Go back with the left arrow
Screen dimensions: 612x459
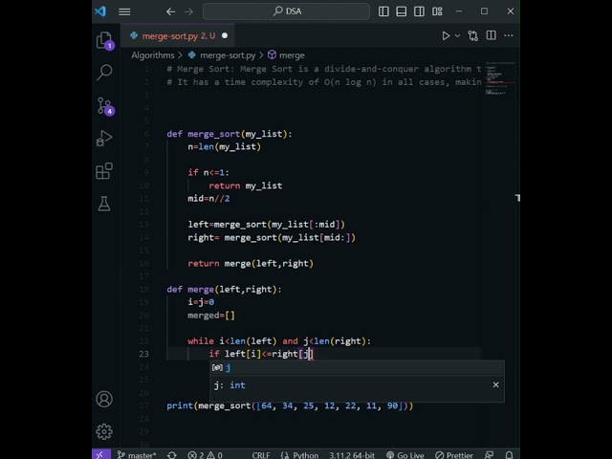[x=170, y=11]
